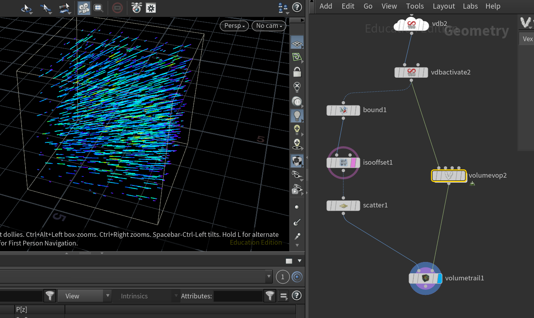Open the viewer layout people icon menu

(x=283, y=8)
